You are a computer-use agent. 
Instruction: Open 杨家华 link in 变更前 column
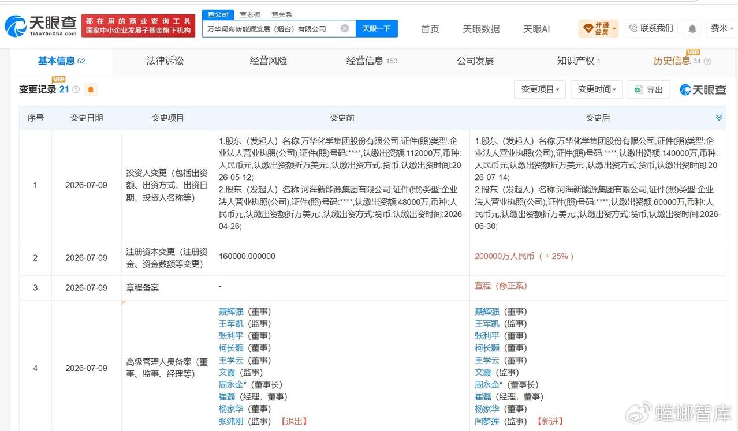[x=231, y=409]
